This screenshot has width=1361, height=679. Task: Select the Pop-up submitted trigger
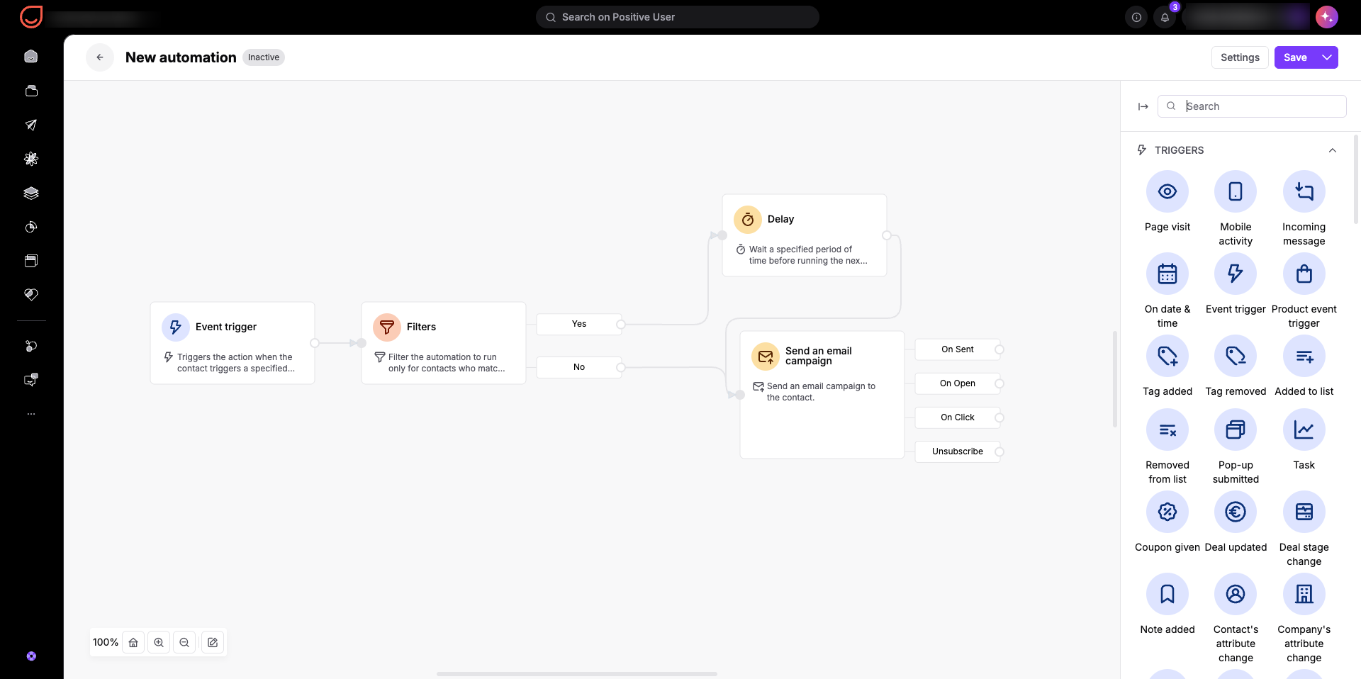coord(1236,430)
